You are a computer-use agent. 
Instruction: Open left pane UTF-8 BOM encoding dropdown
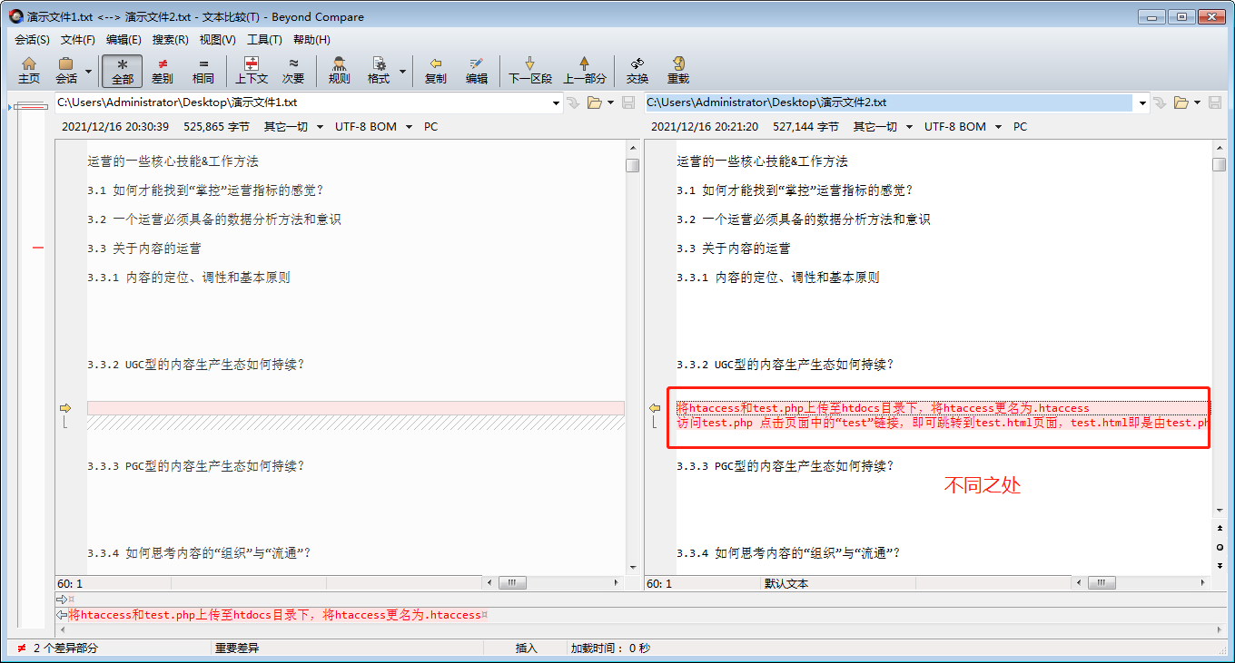point(373,127)
